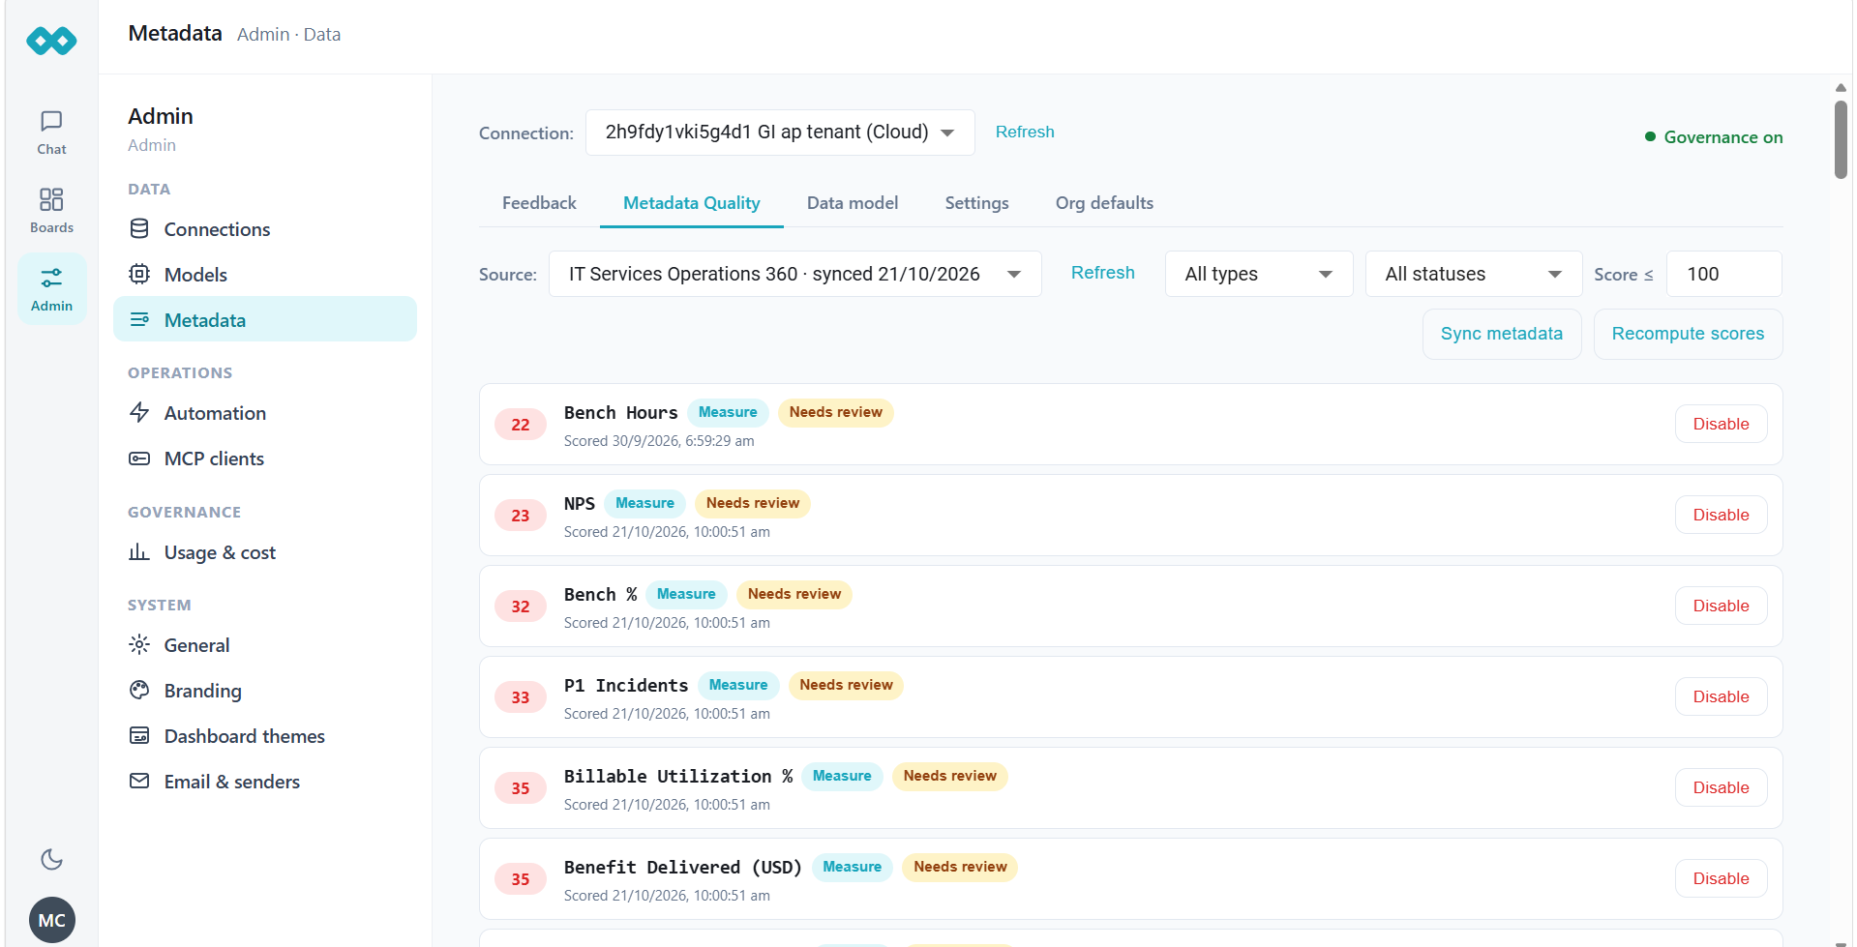Open Chat from the left rail
This screenshot has width=1857, height=947.
tap(51, 133)
